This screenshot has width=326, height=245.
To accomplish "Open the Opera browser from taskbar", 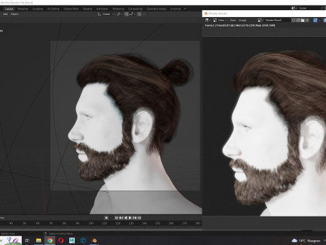I will 61,240.
